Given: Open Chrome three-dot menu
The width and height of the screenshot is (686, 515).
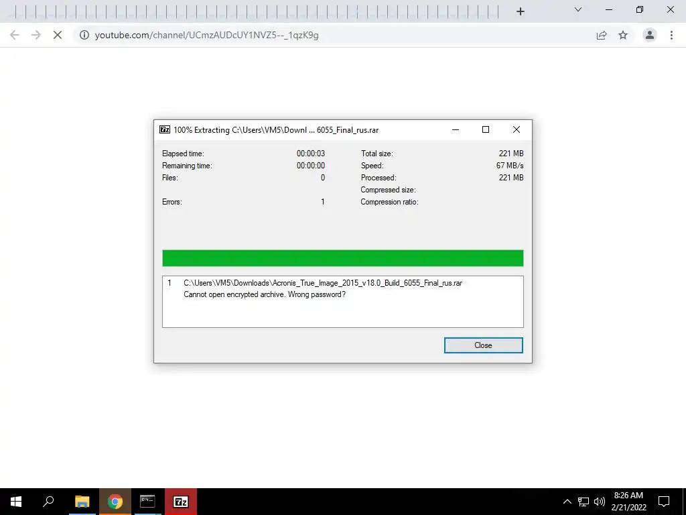Looking at the screenshot, I should pyautogui.click(x=671, y=35).
